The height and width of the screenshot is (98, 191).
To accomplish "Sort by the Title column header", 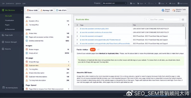I will pyautogui.click(x=158, y=25).
